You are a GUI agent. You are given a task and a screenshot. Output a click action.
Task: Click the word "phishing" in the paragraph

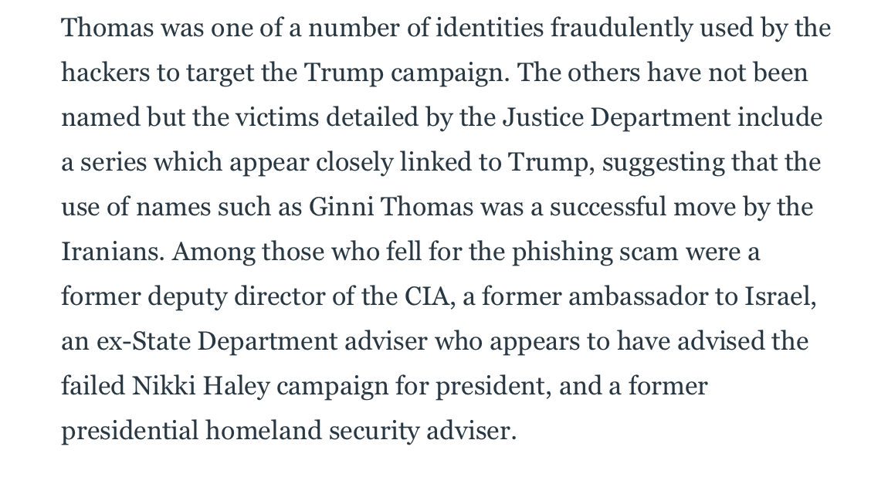562,252
